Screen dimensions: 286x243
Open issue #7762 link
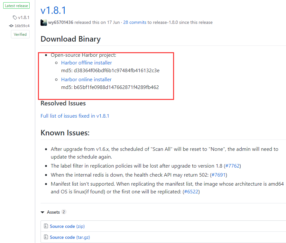[x=232, y=166]
